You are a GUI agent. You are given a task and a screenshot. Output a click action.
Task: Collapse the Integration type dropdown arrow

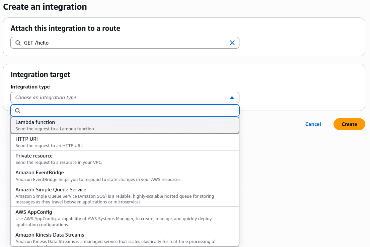coord(232,98)
